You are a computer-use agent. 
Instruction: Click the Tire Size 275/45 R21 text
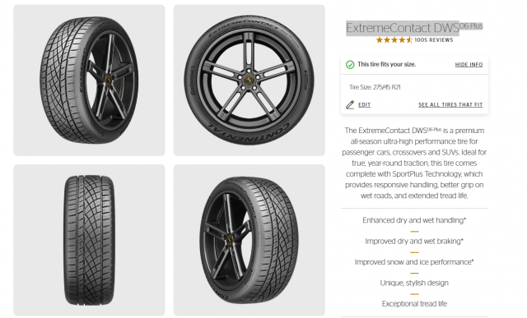click(375, 87)
